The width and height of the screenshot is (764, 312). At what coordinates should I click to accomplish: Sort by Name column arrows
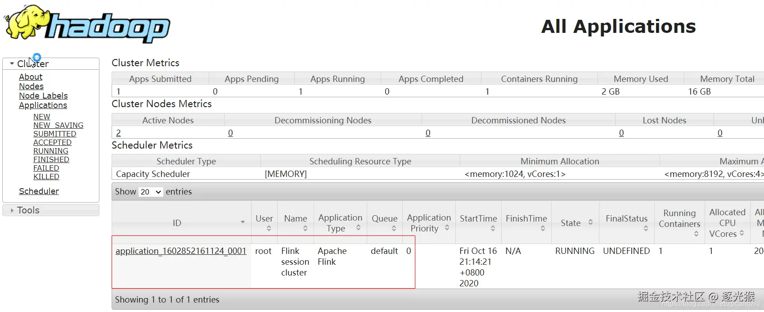[x=305, y=229]
